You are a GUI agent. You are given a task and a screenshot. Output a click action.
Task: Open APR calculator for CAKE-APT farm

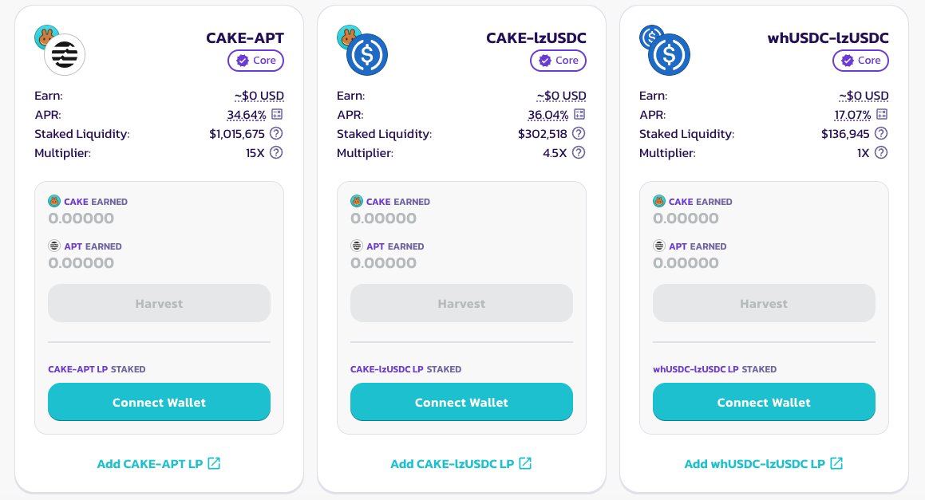[x=277, y=115]
